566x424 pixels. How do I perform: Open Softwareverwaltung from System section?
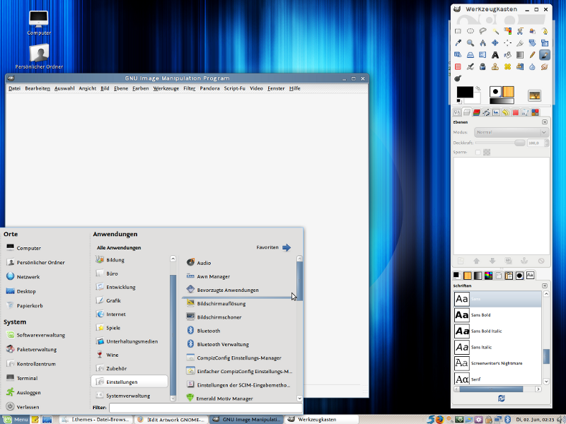coord(36,335)
